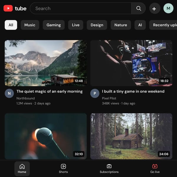Open the Shorts tab icon
Image resolution: width=177 pixels, height=177 pixels.
[x=63, y=166]
